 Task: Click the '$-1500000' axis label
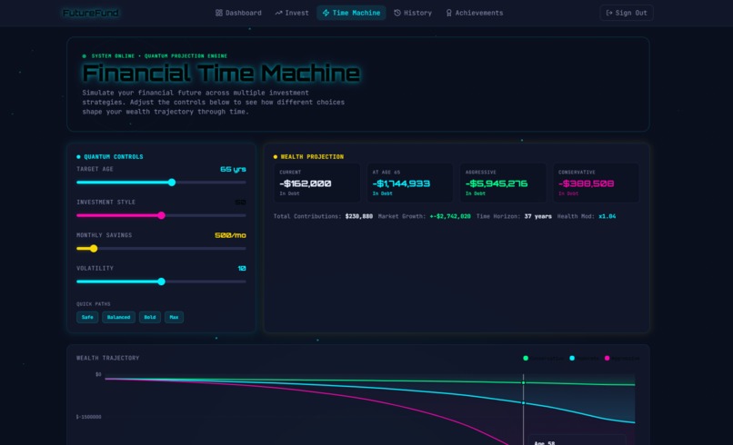pyautogui.click(x=88, y=417)
